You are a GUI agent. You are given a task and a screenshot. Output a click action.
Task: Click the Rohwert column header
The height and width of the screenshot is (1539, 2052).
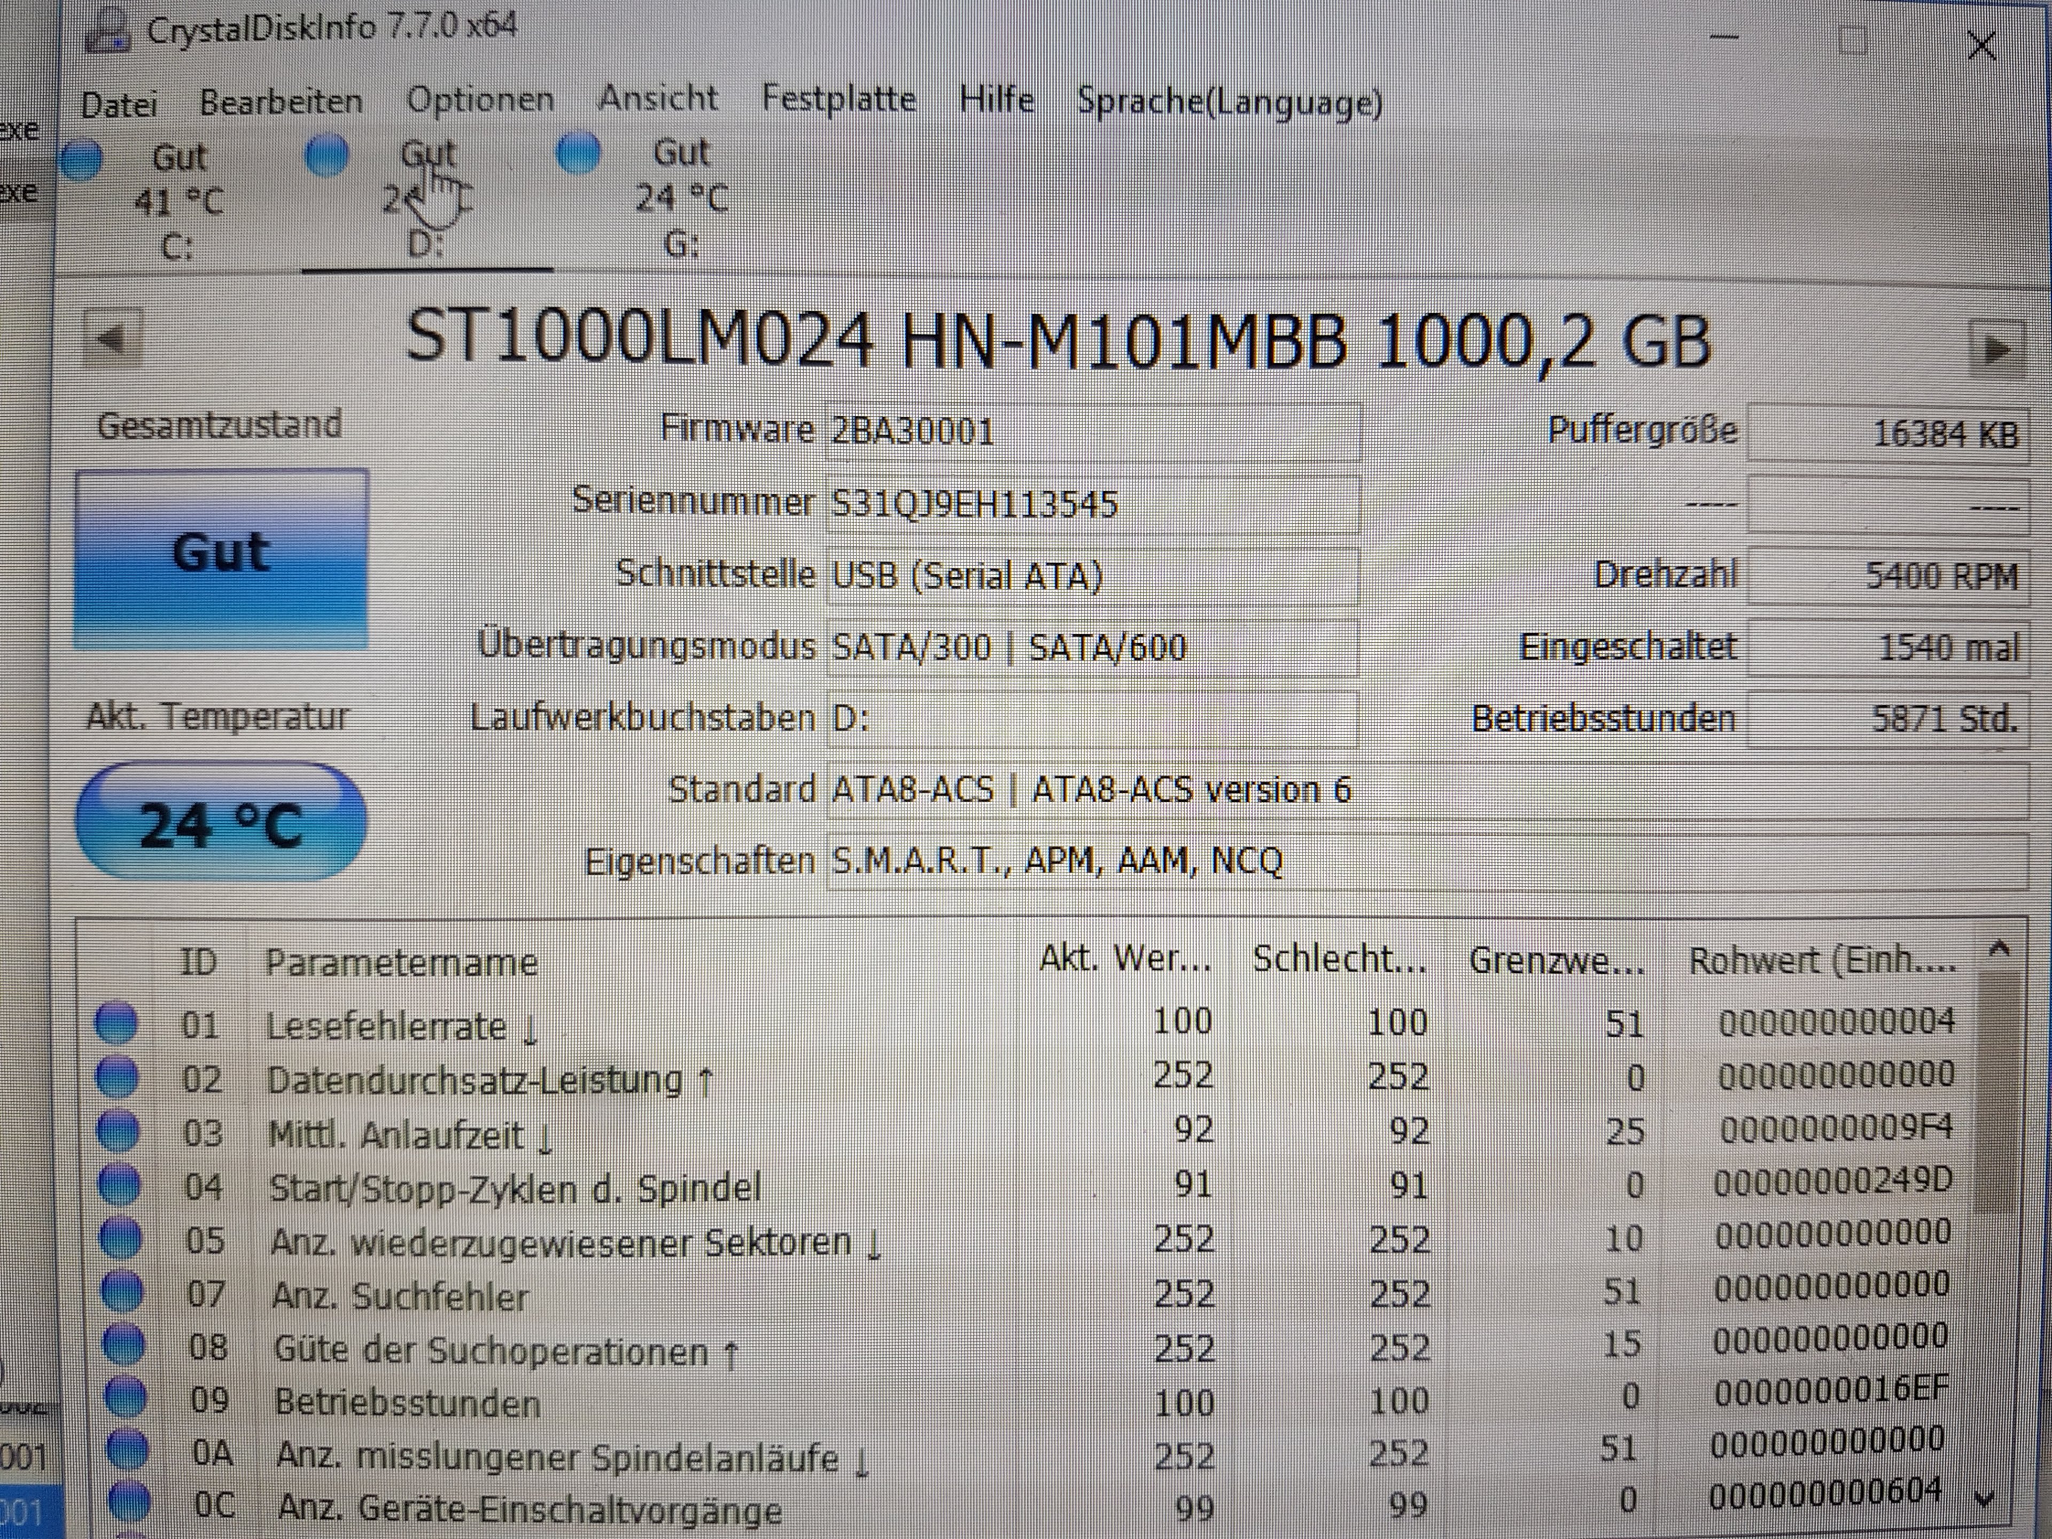(1822, 961)
